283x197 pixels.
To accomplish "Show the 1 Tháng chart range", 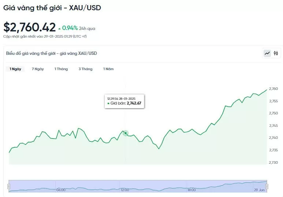I will (61, 69).
